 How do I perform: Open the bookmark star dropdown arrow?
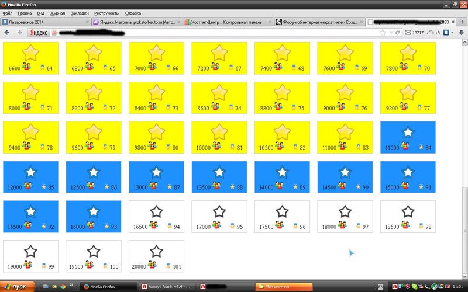coord(391,33)
